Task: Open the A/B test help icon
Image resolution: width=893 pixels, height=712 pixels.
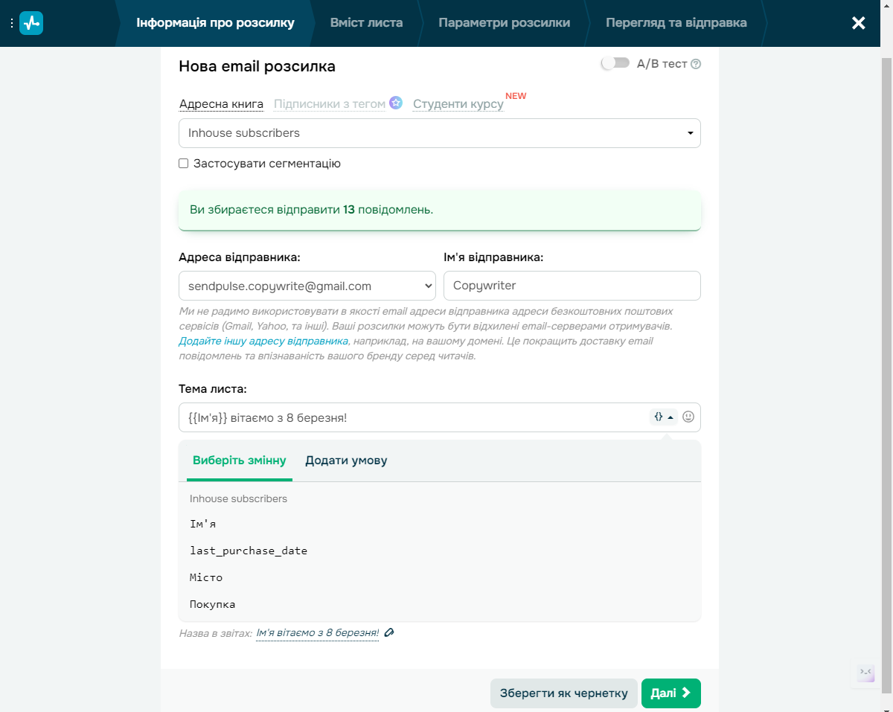Action: click(x=696, y=64)
